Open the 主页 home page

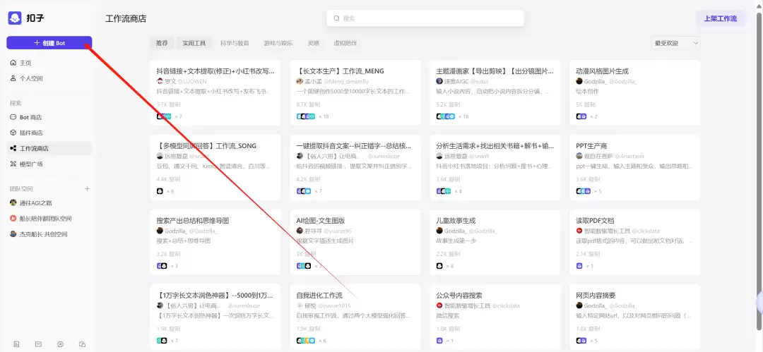pyautogui.click(x=49, y=63)
